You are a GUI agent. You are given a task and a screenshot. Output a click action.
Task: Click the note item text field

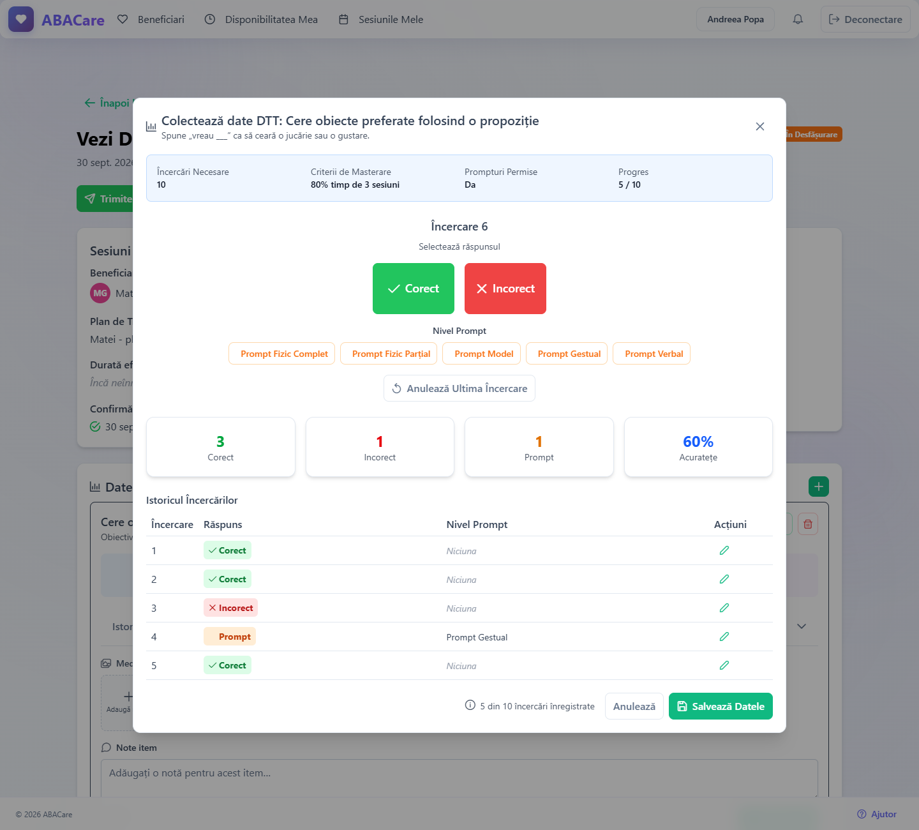[459, 778]
